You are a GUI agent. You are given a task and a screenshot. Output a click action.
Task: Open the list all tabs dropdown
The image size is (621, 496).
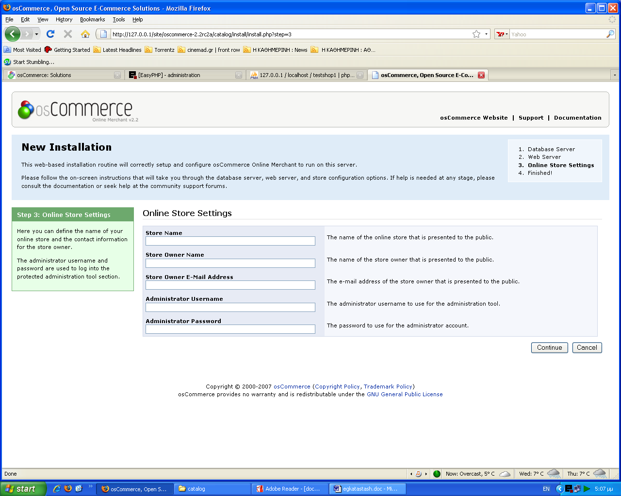(x=615, y=75)
